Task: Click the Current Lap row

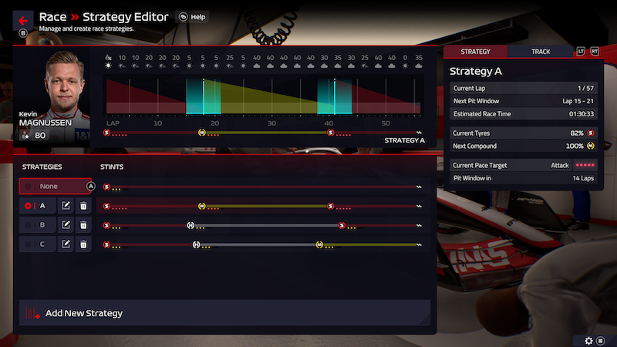Action: pos(524,88)
